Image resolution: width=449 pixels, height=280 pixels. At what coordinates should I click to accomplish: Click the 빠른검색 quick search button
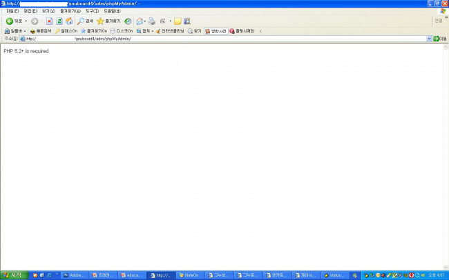point(41,31)
